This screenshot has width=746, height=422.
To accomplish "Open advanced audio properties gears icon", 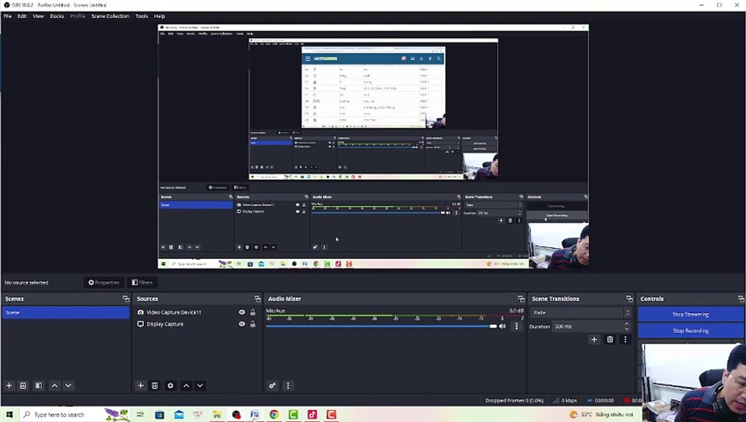I will [x=272, y=385].
